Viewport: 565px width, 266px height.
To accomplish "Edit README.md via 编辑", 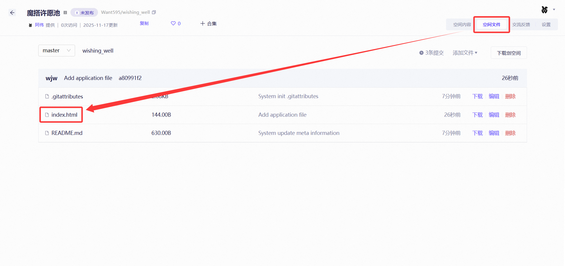I will coord(494,133).
